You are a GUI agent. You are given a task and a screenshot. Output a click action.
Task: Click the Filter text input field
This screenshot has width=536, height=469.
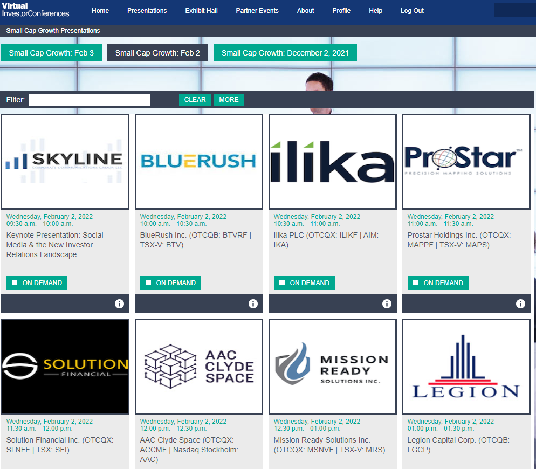tap(90, 100)
